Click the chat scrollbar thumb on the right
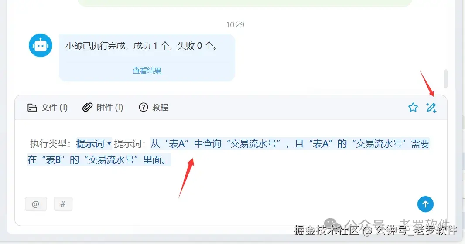465x244 pixels. [x=445, y=79]
